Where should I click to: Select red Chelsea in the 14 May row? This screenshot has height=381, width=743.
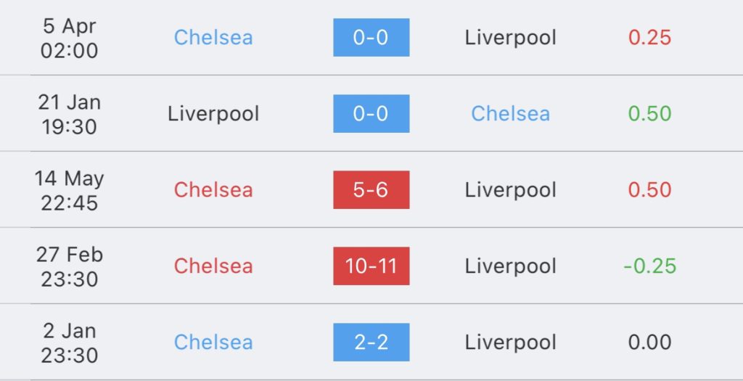point(213,189)
